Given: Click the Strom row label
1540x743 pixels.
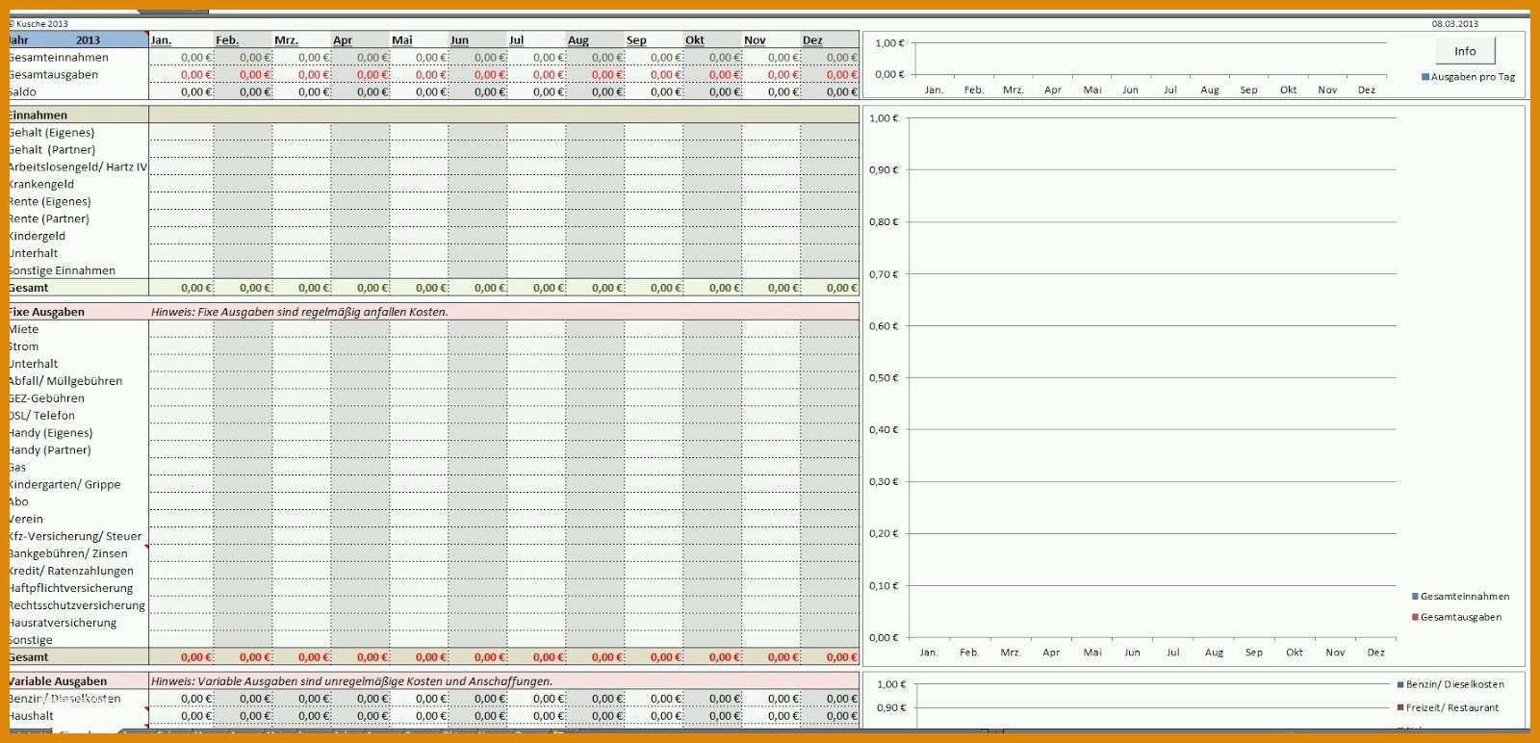Looking at the screenshot, I should pyautogui.click(x=23, y=346).
